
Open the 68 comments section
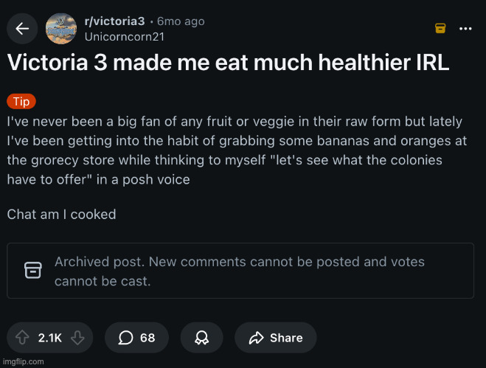click(137, 338)
